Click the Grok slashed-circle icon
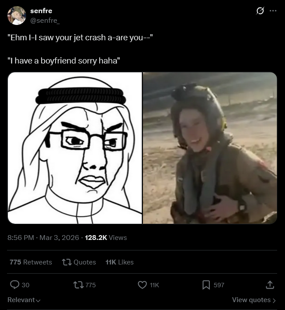The width and height of the screenshot is (285, 310). point(260,11)
